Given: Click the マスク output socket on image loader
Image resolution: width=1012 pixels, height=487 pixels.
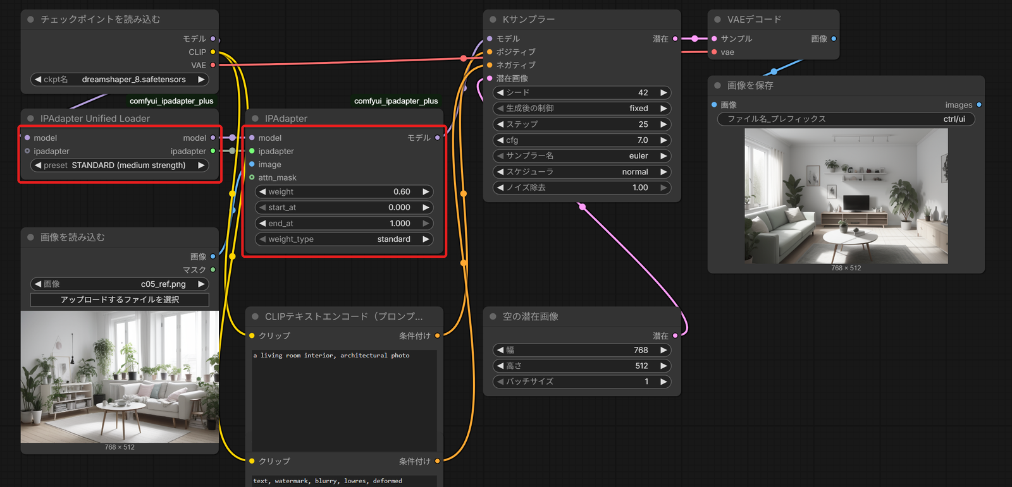Looking at the screenshot, I should coord(213,270).
